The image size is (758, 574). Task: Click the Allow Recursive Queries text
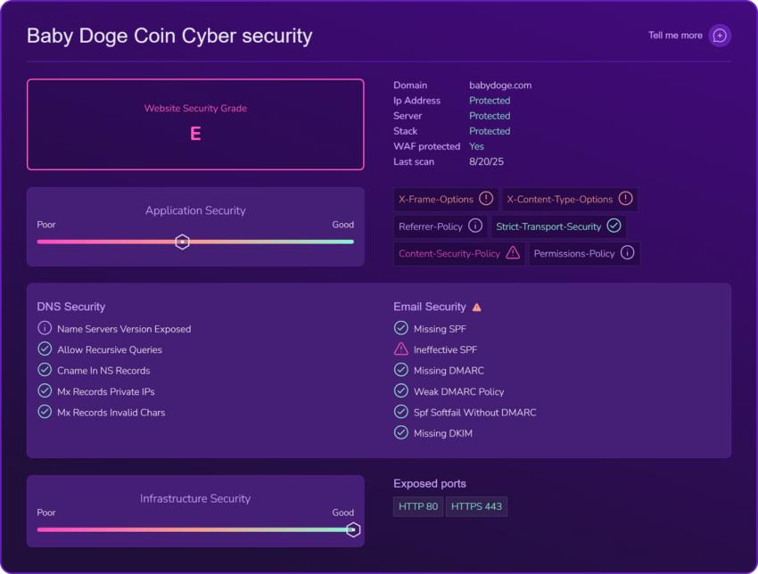[110, 349]
